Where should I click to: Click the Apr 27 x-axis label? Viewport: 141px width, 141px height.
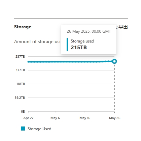point(29,118)
